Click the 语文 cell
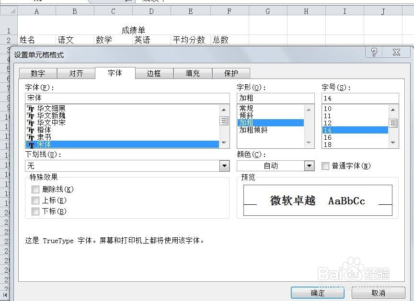Screen dimensions: 414x301 75,40
